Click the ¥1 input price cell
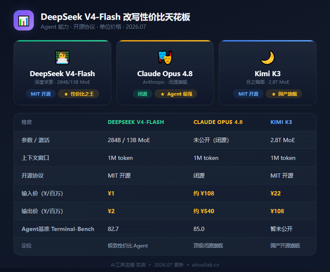 point(111,193)
